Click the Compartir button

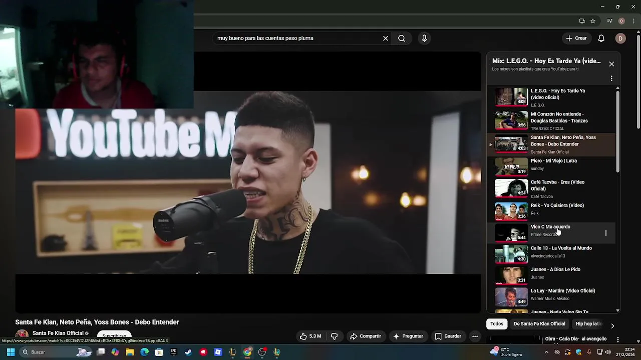coord(366,336)
